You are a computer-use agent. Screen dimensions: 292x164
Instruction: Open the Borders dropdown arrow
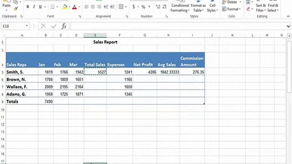[x=57, y=7]
